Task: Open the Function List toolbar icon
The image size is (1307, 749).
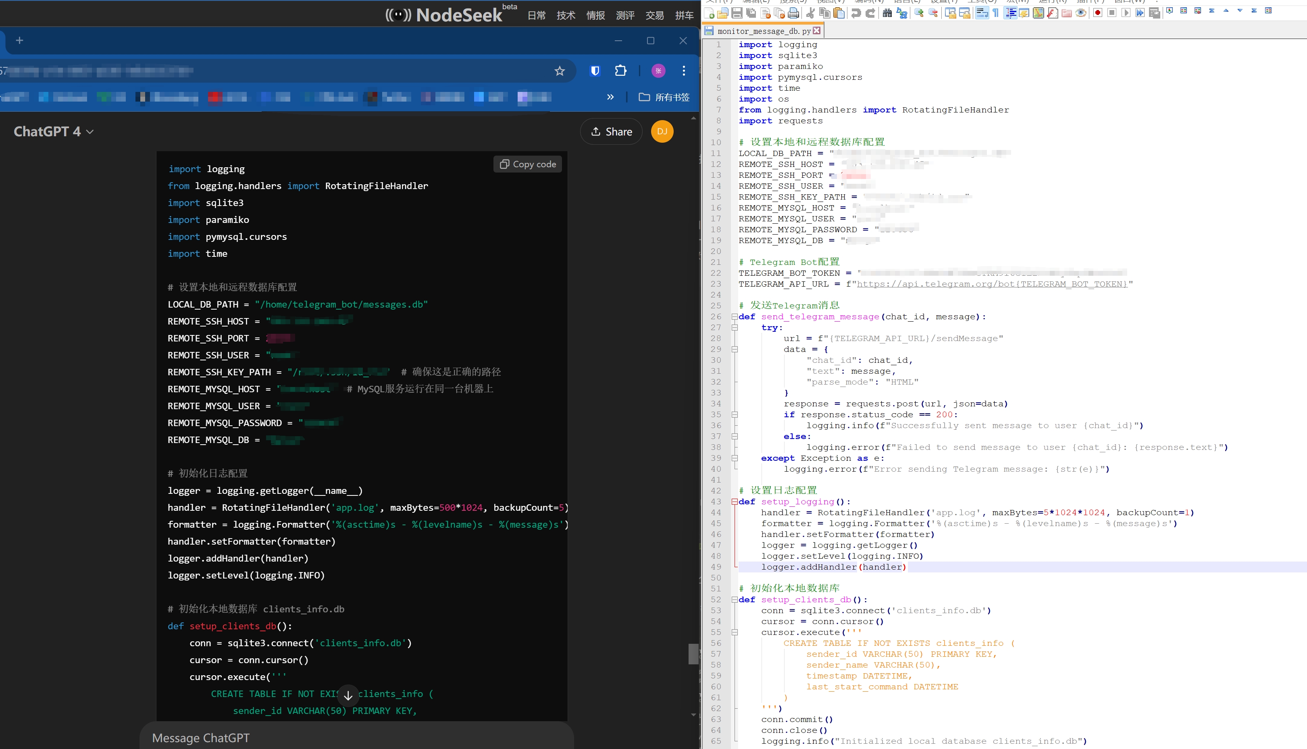Action: point(1052,13)
